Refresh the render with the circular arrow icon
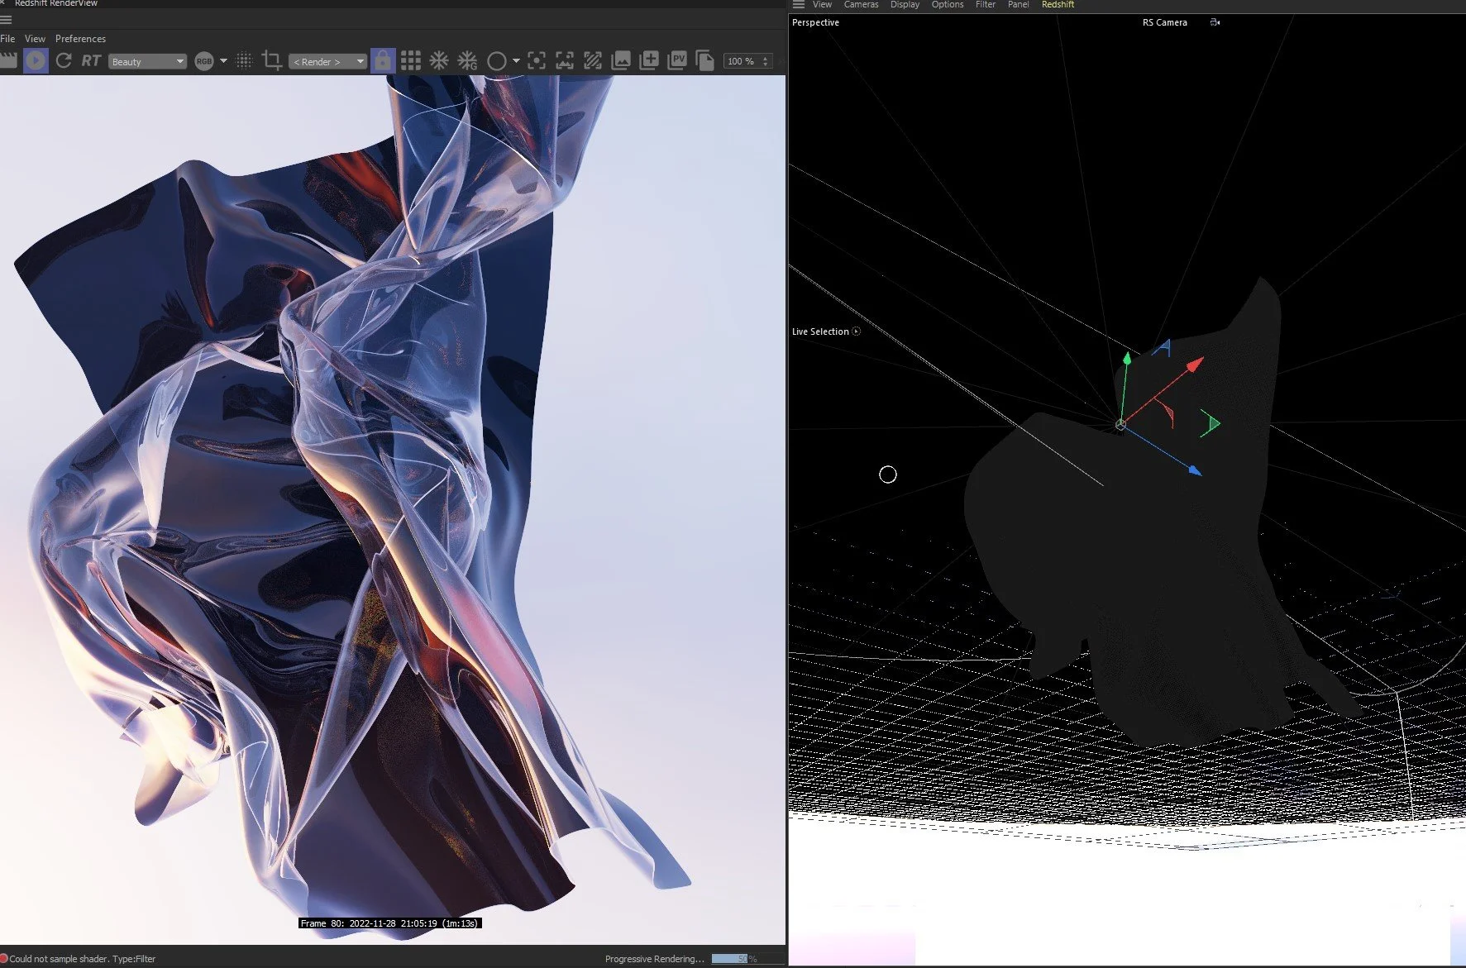The width and height of the screenshot is (1466, 968). pyautogui.click(x=64, y=60)
